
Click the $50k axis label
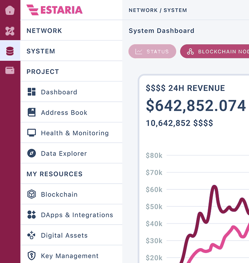point(154,207)
